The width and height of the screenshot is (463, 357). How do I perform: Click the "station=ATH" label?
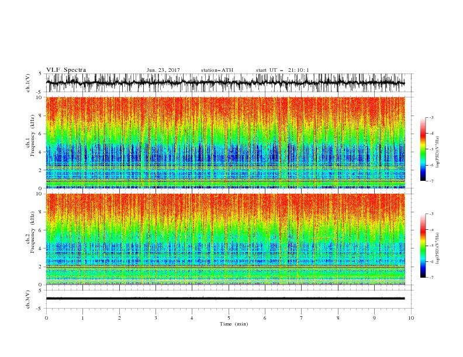(x=217, y=70)
